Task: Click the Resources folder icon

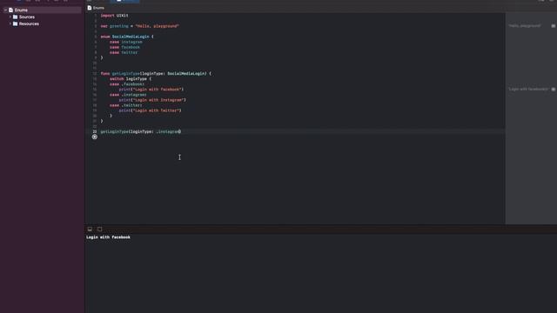Action: (16, 23)
